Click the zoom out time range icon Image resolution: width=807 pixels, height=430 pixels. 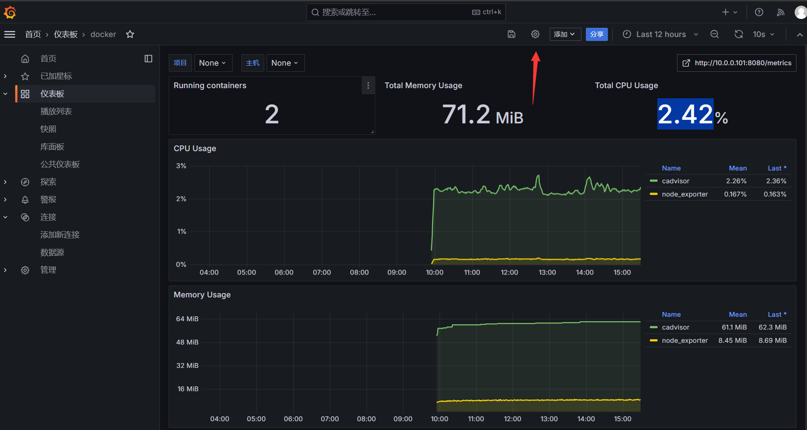[x=714, y=34]
